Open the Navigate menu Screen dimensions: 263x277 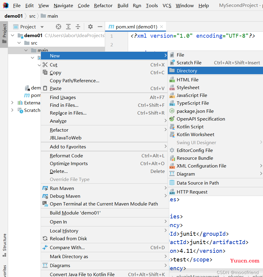(x=64, y=6)
